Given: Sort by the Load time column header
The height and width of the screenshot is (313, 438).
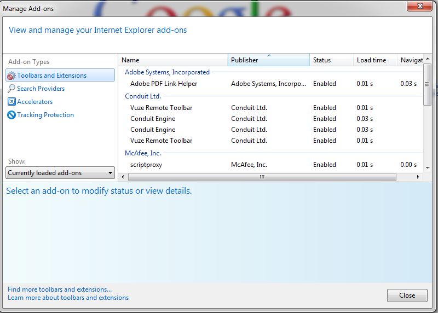Looking at the screenshot, I should (x=375, y=60).
